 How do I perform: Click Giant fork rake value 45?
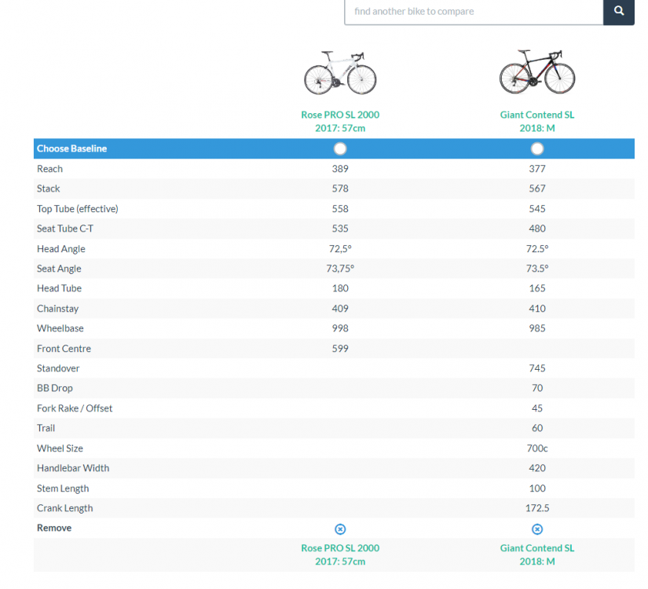point(536,408)
